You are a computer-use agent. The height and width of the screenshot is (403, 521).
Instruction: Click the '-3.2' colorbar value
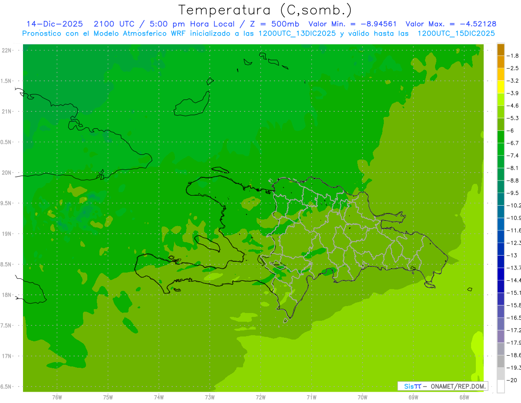pyautogui.click(x=513, y=81)
